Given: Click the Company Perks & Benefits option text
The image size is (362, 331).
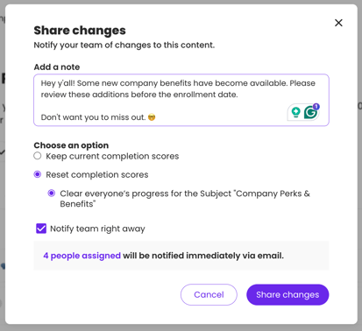Looking at the screenshot, I should pyautogui.click(x=185, y=199).
